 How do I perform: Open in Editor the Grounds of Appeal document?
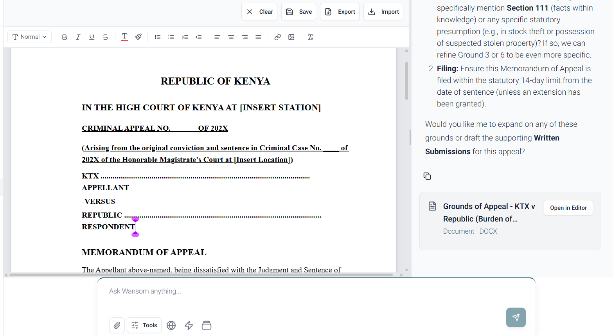pyautogui.click(x=568, y=208)
